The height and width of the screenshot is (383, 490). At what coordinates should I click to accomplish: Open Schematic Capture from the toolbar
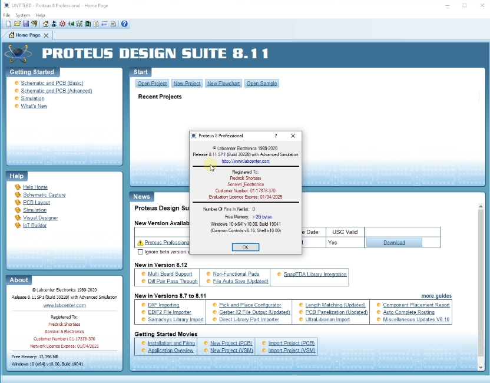tap(53, 24)
